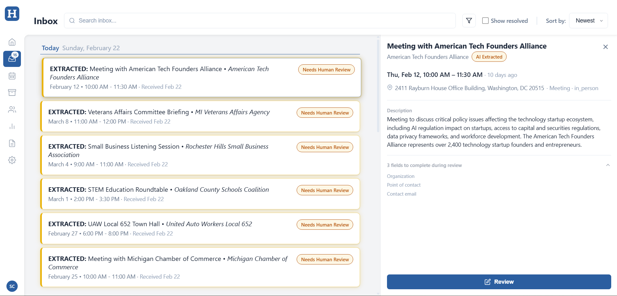The image size is (617, 296).
Task: Open the Calendar icon in sidebar
Action: click(12, 76)
